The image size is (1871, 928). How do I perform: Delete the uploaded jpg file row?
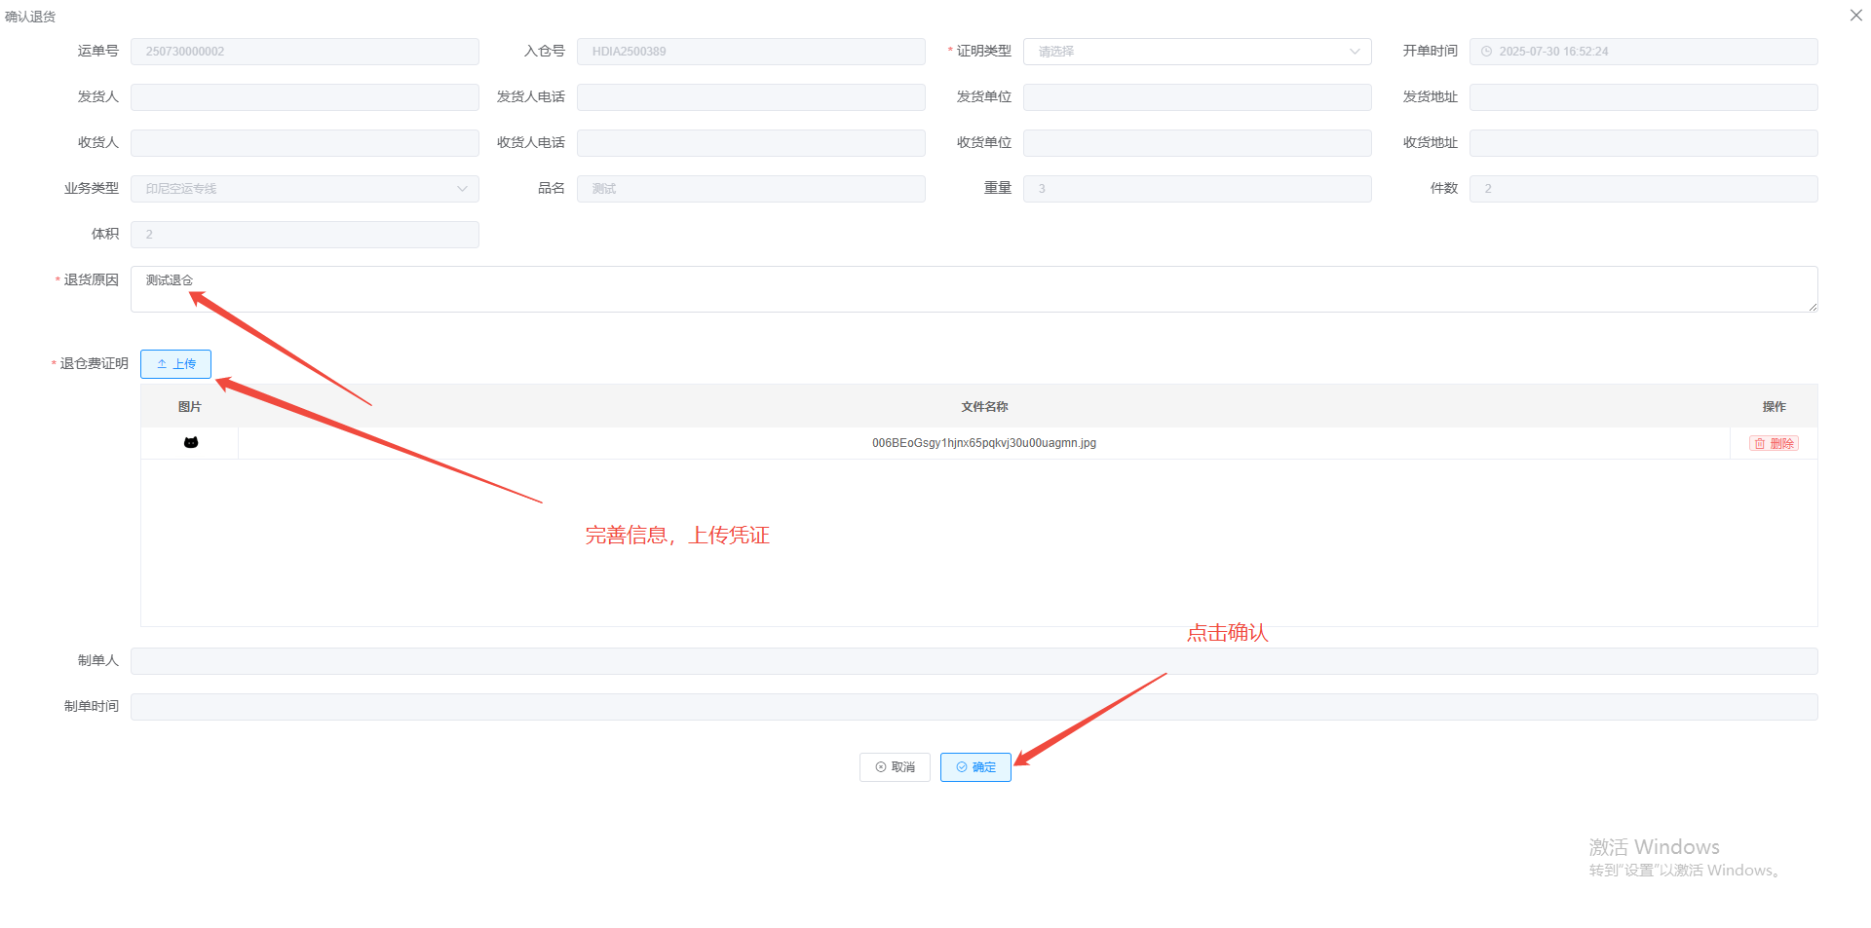tap(1774, 444)
